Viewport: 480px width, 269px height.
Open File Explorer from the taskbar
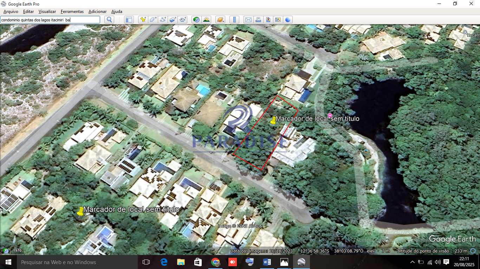(181, 262)
